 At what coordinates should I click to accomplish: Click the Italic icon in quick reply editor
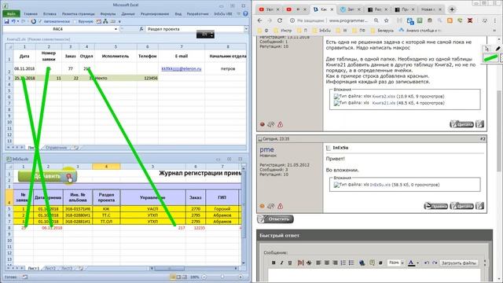(281, 263)
